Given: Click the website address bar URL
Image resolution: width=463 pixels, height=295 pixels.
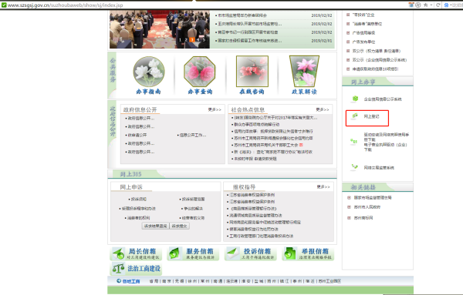Looking at the screenshot, I should coord(66,5).
